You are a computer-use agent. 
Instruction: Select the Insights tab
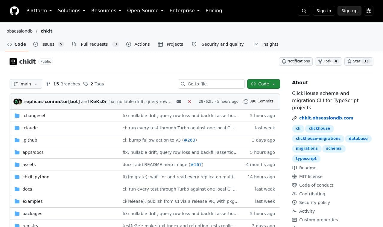(x=266, y=44)
